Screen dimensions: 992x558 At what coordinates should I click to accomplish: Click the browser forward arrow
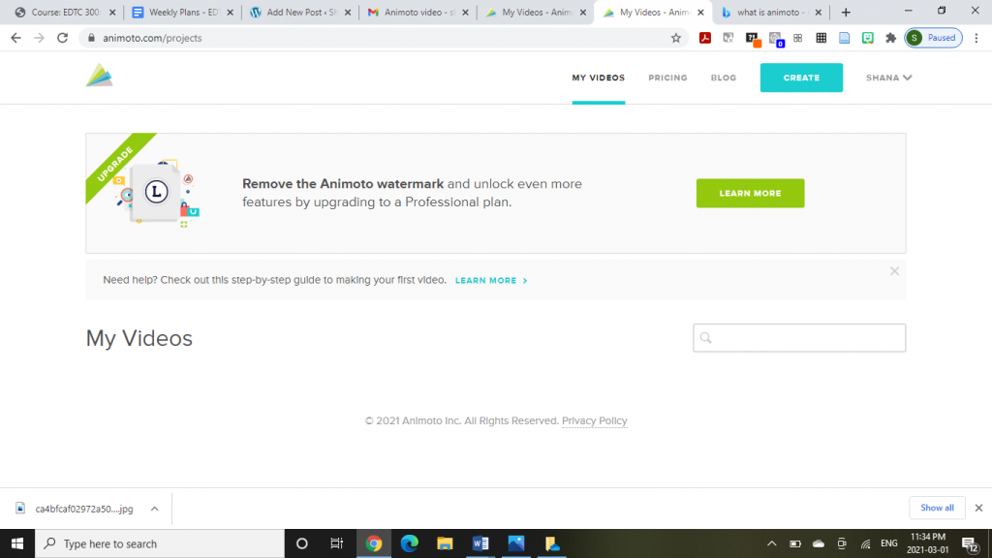click(x=39, y=38)
